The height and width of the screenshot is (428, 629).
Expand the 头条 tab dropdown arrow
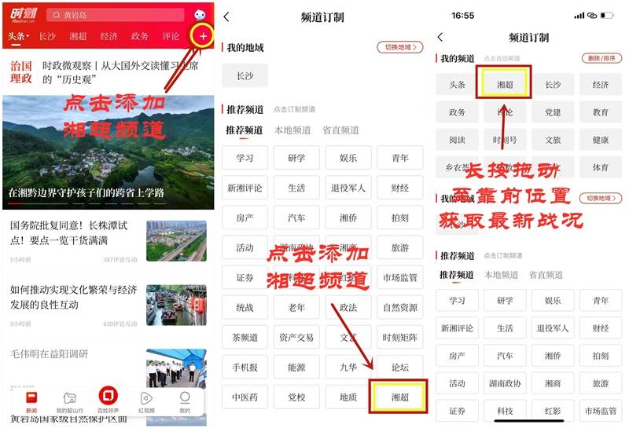tap(28, 36)
